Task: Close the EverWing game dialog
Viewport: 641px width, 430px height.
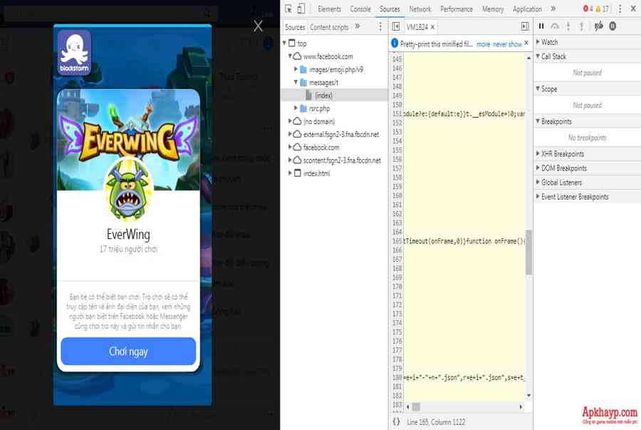Action: pos(258,26)
